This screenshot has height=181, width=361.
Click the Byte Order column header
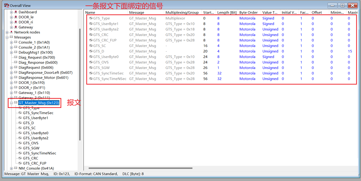249,13
